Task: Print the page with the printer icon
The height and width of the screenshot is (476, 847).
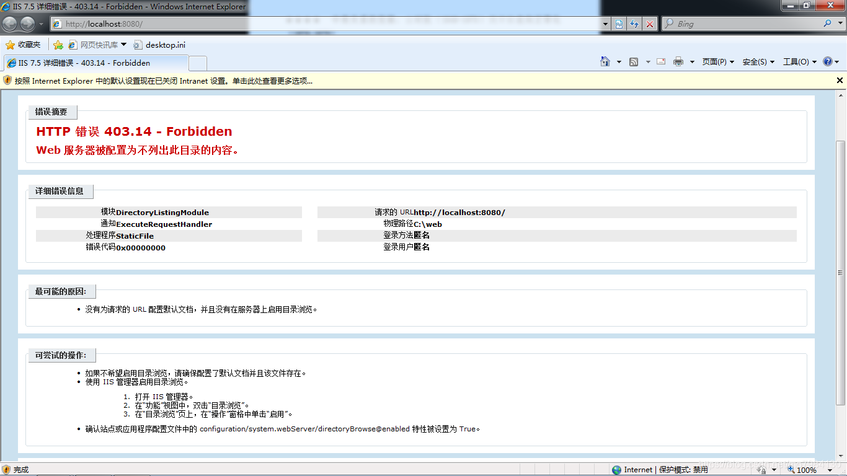Action: tap(678, 61)
